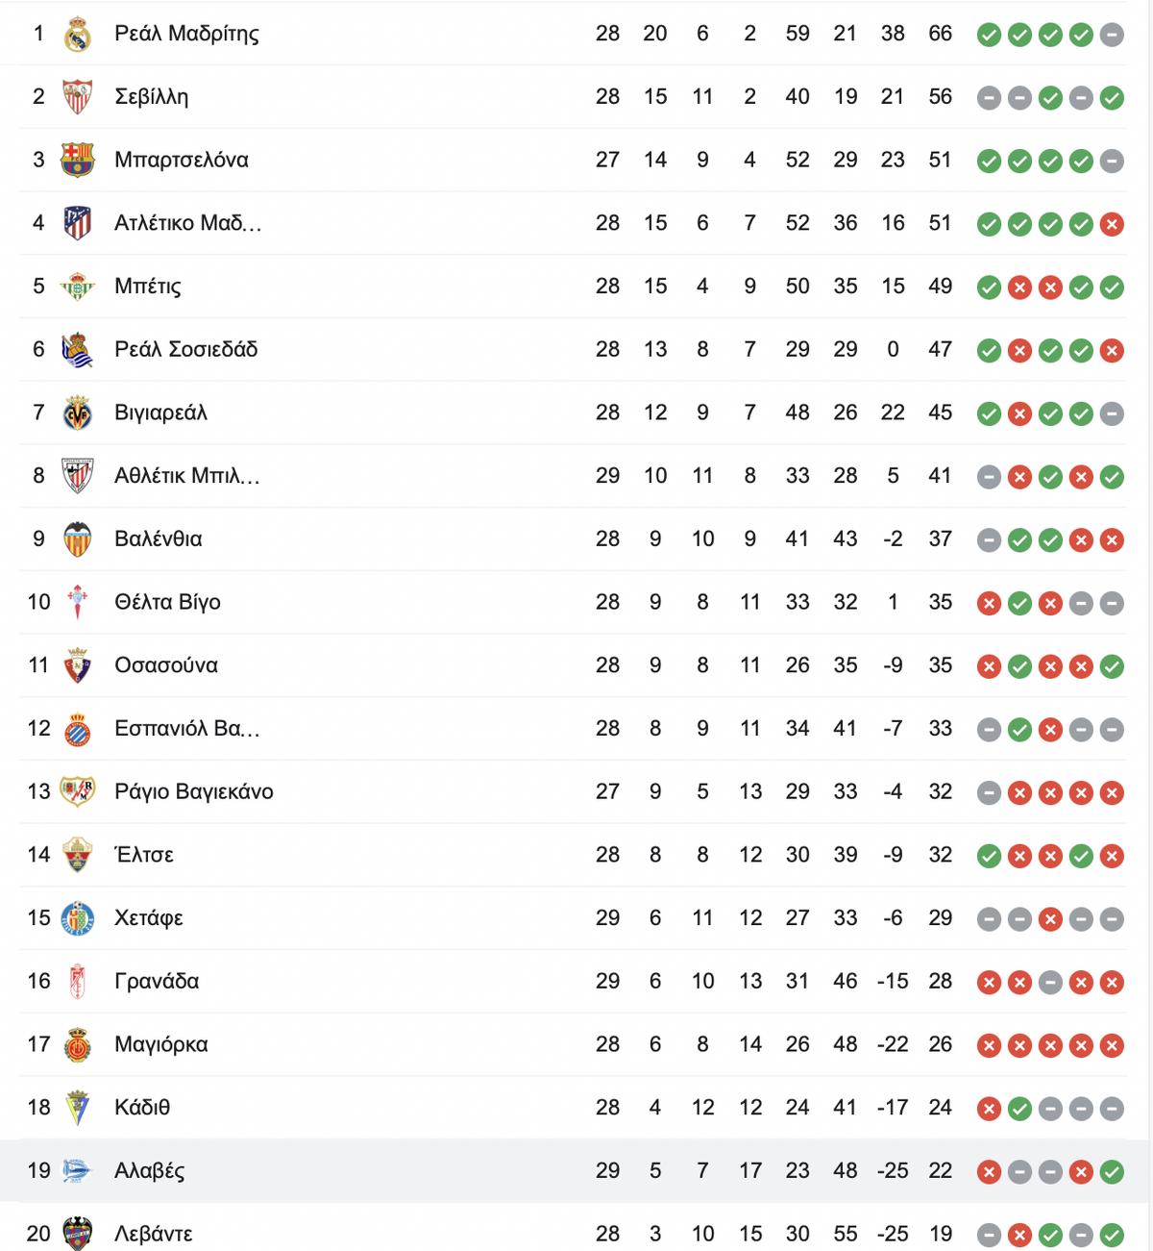
Task: Click Atlético Madrid's red loss form icon
Action: (x=1112, y=224)
